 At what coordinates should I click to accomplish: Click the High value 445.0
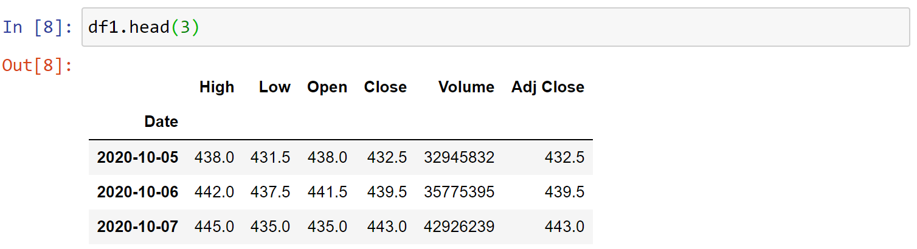[x=214, y=227]
